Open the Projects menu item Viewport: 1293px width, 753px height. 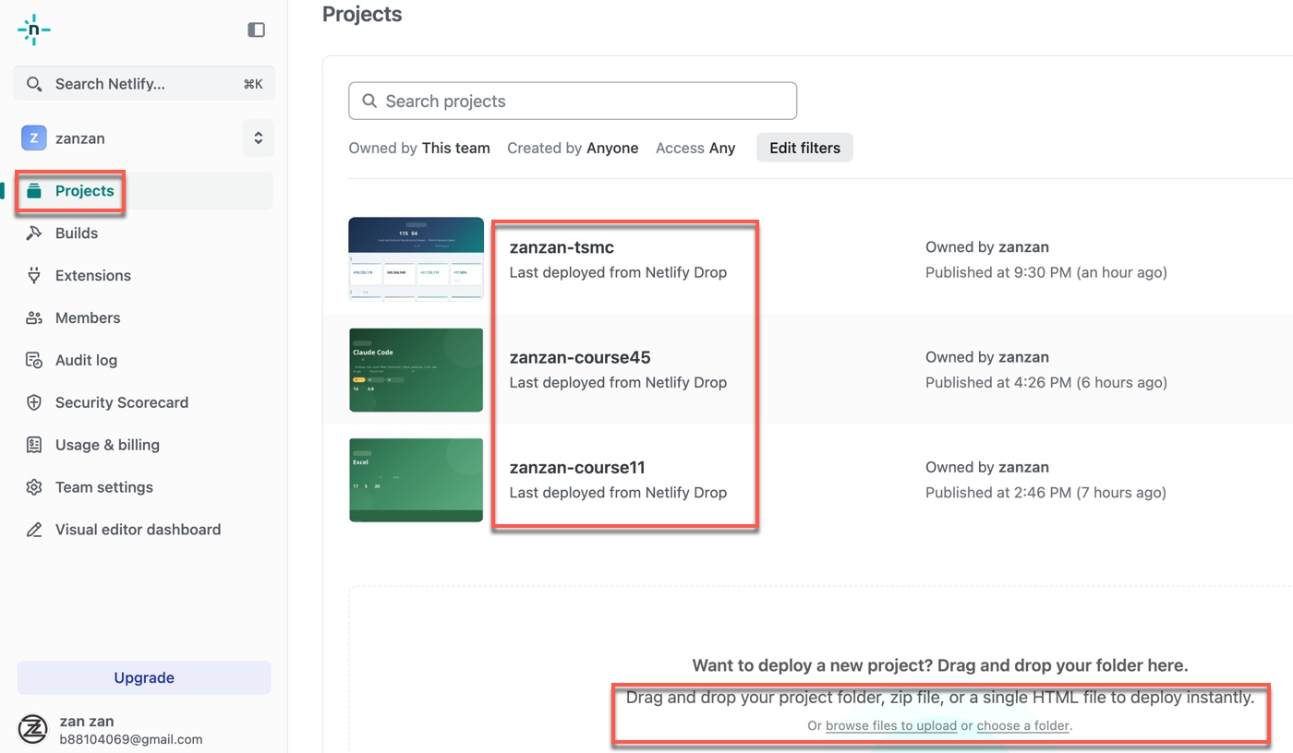pyautogui.click(x=143, y=191)
